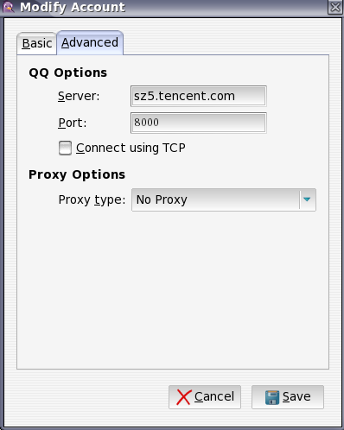Screen dimensions: 344x430
Task: Click the 'Modify Account' title bar text
Action: pos(73,7)
